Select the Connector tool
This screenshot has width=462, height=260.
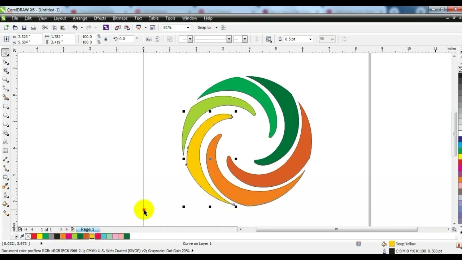pyautogui.click(x=5, y=168)
